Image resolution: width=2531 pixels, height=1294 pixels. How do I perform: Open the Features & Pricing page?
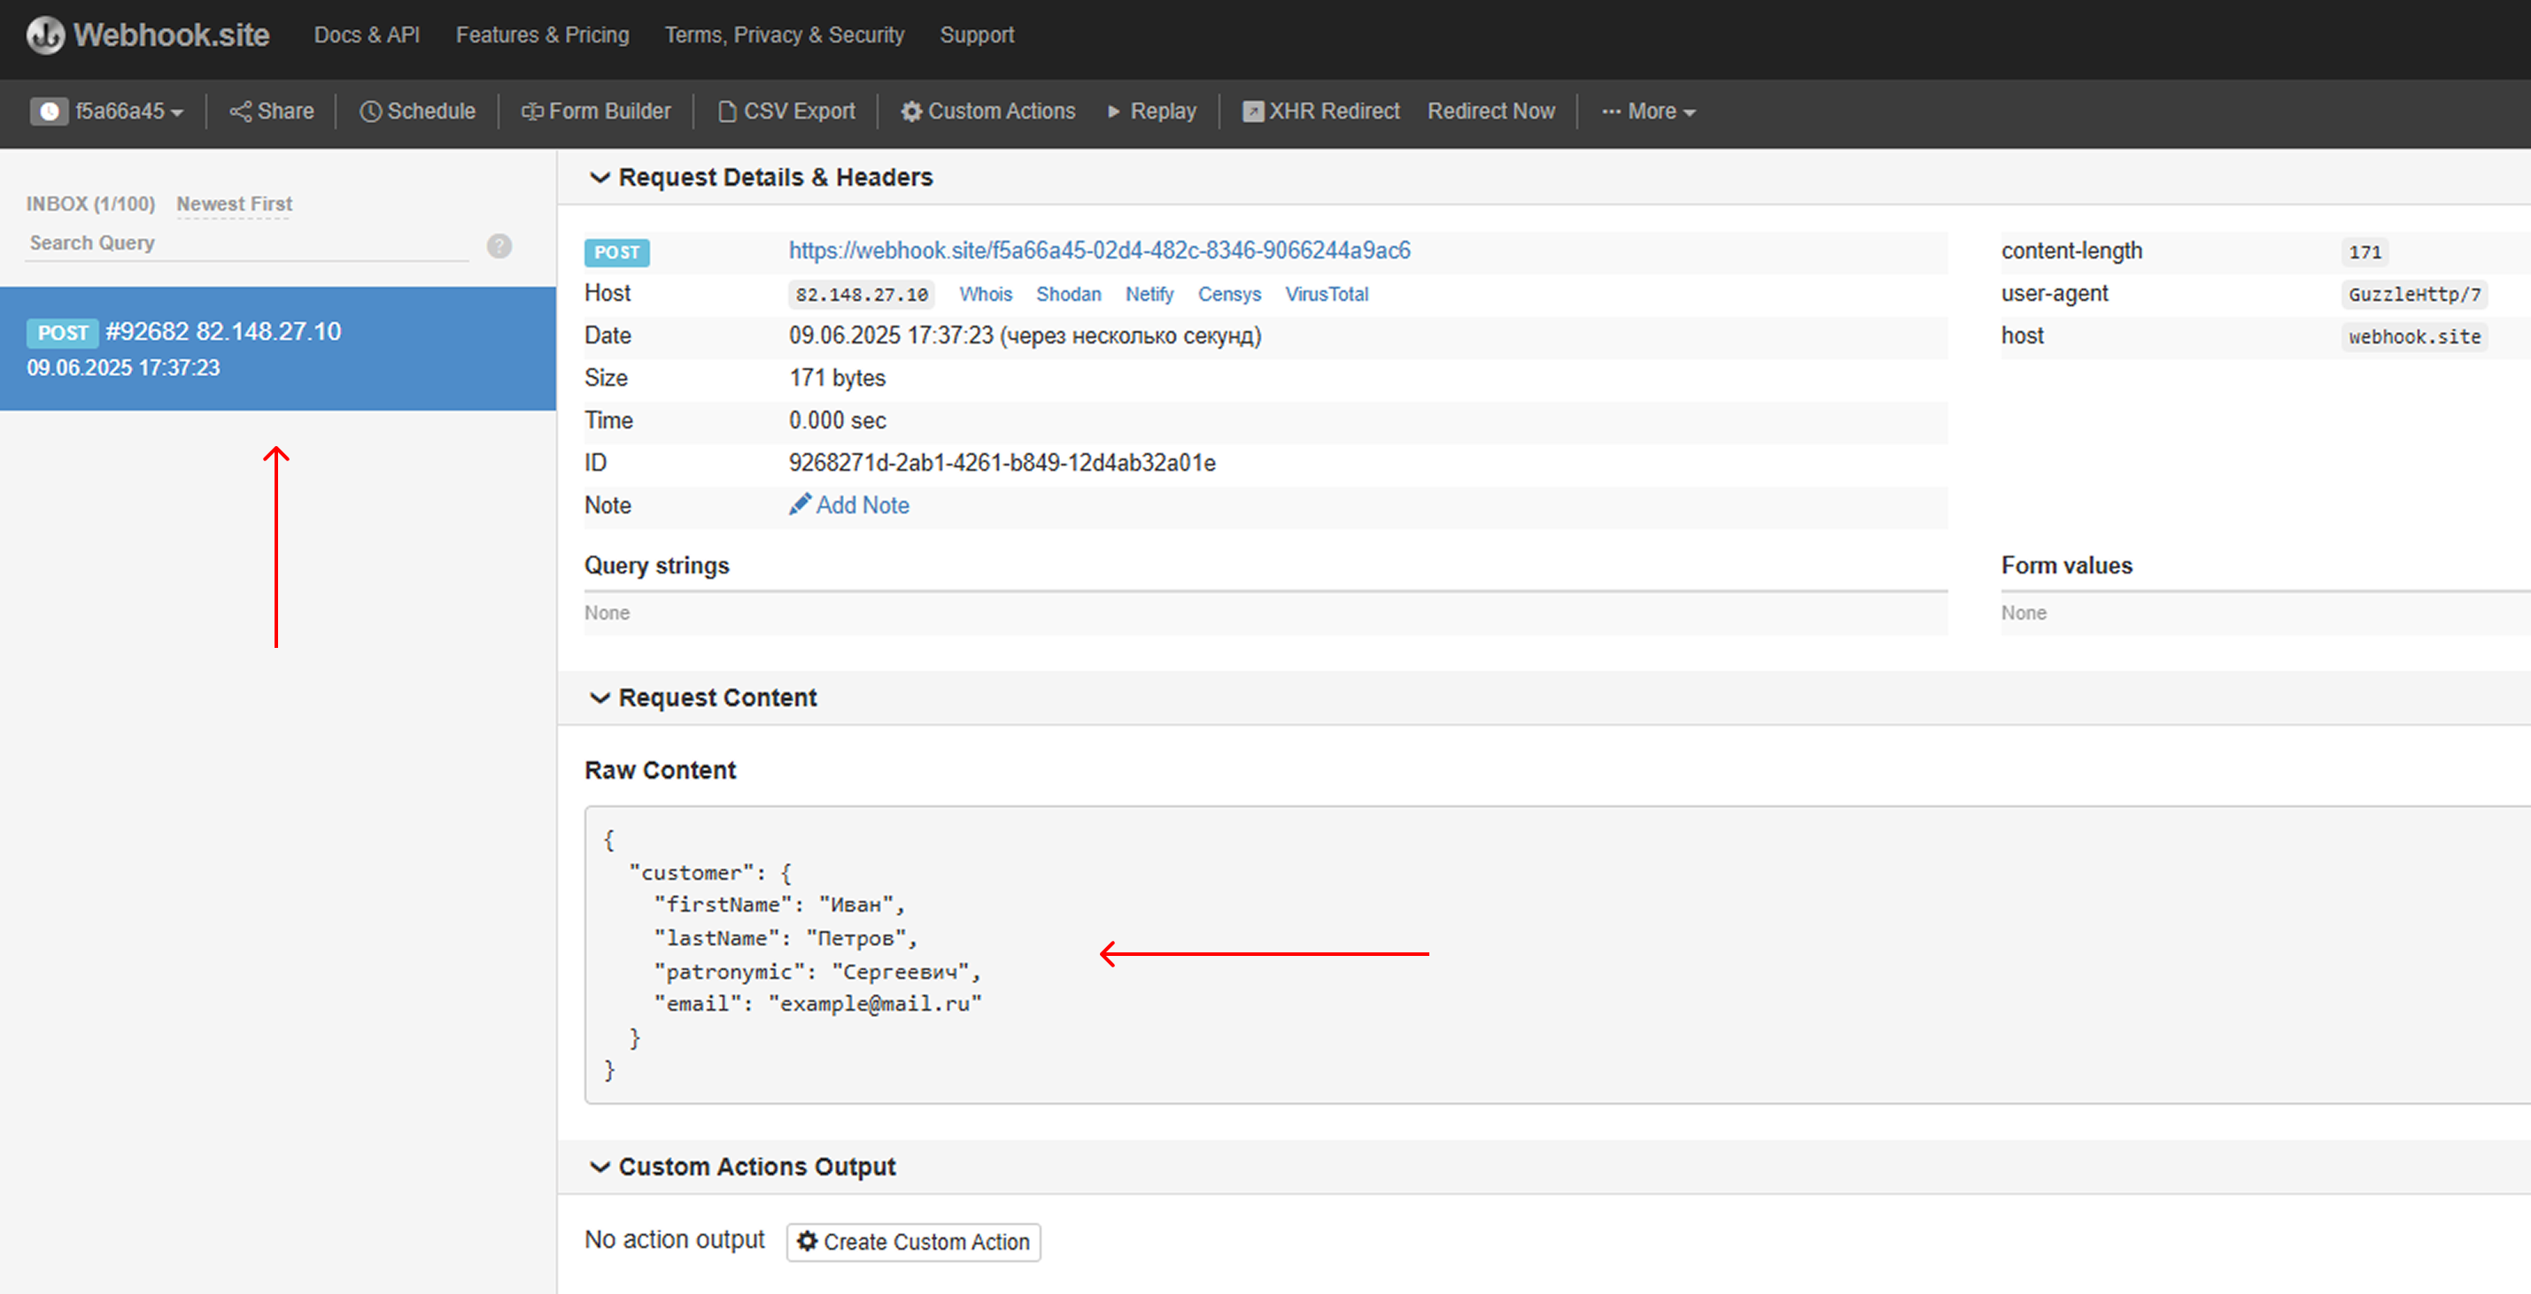[542, 35]
